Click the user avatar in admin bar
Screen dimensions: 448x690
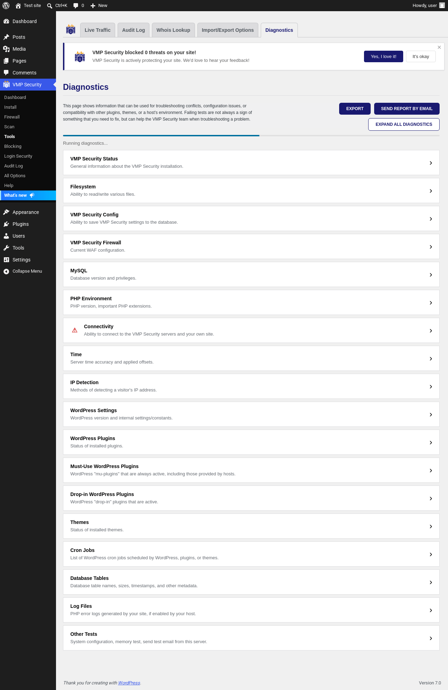[442, 6]
